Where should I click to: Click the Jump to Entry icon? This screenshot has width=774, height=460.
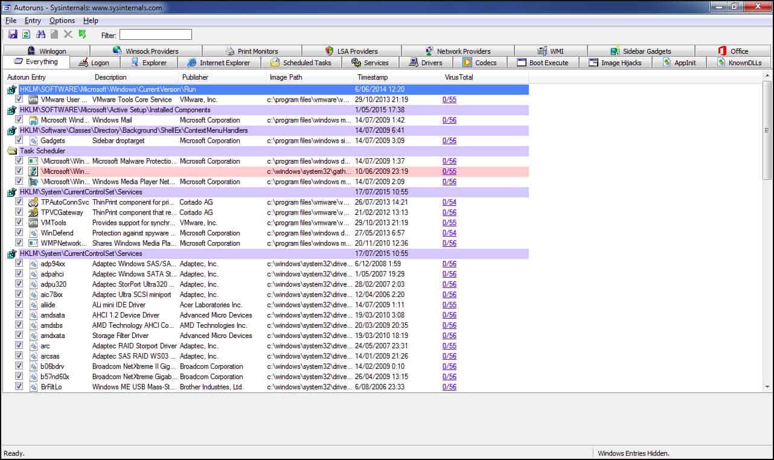pyautogui.click(x=82, y=34)
